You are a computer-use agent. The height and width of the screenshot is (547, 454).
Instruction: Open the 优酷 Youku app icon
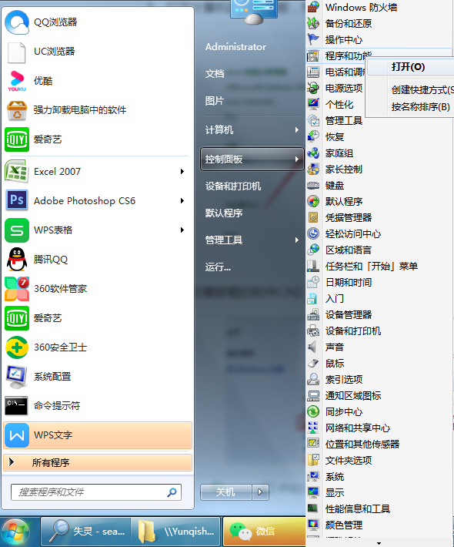[x=17, y=81]
